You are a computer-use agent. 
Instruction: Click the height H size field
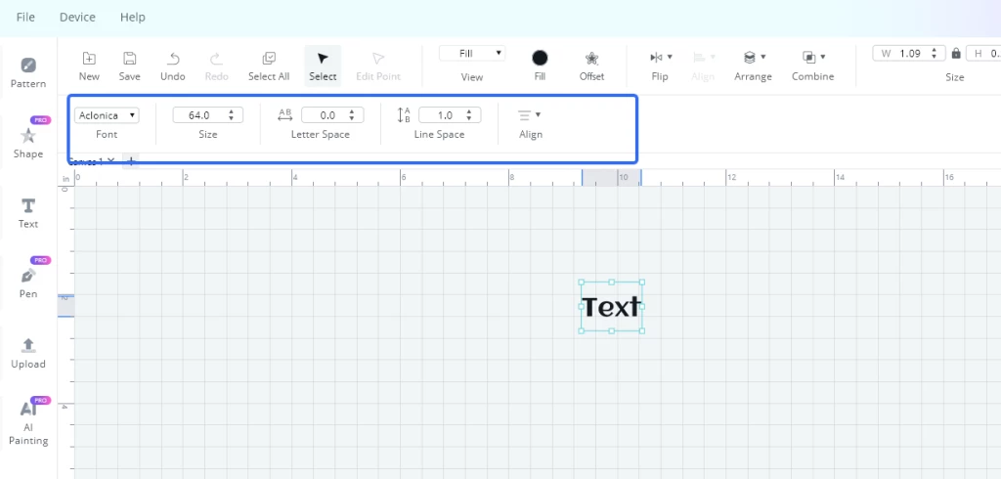[983, 54]
